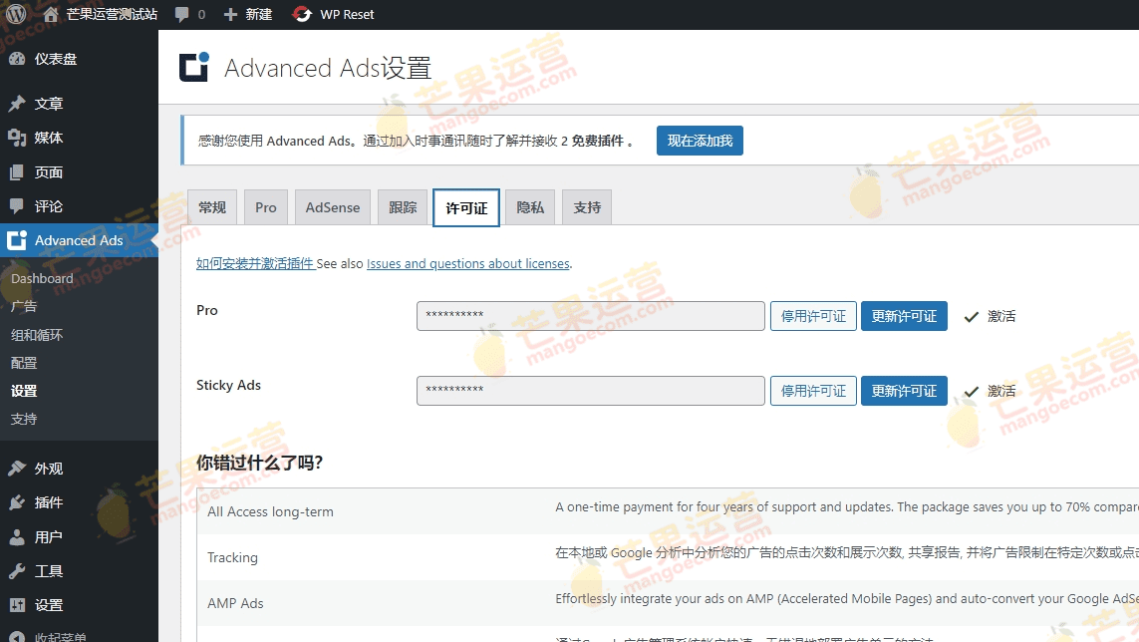
Task: Click the plug icon for 插件
Action: click(x=17, y=502)
